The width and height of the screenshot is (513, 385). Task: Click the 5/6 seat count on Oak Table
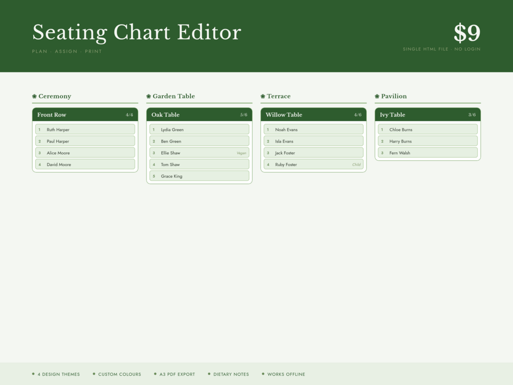pyautogui.click(x=243, y=115)
